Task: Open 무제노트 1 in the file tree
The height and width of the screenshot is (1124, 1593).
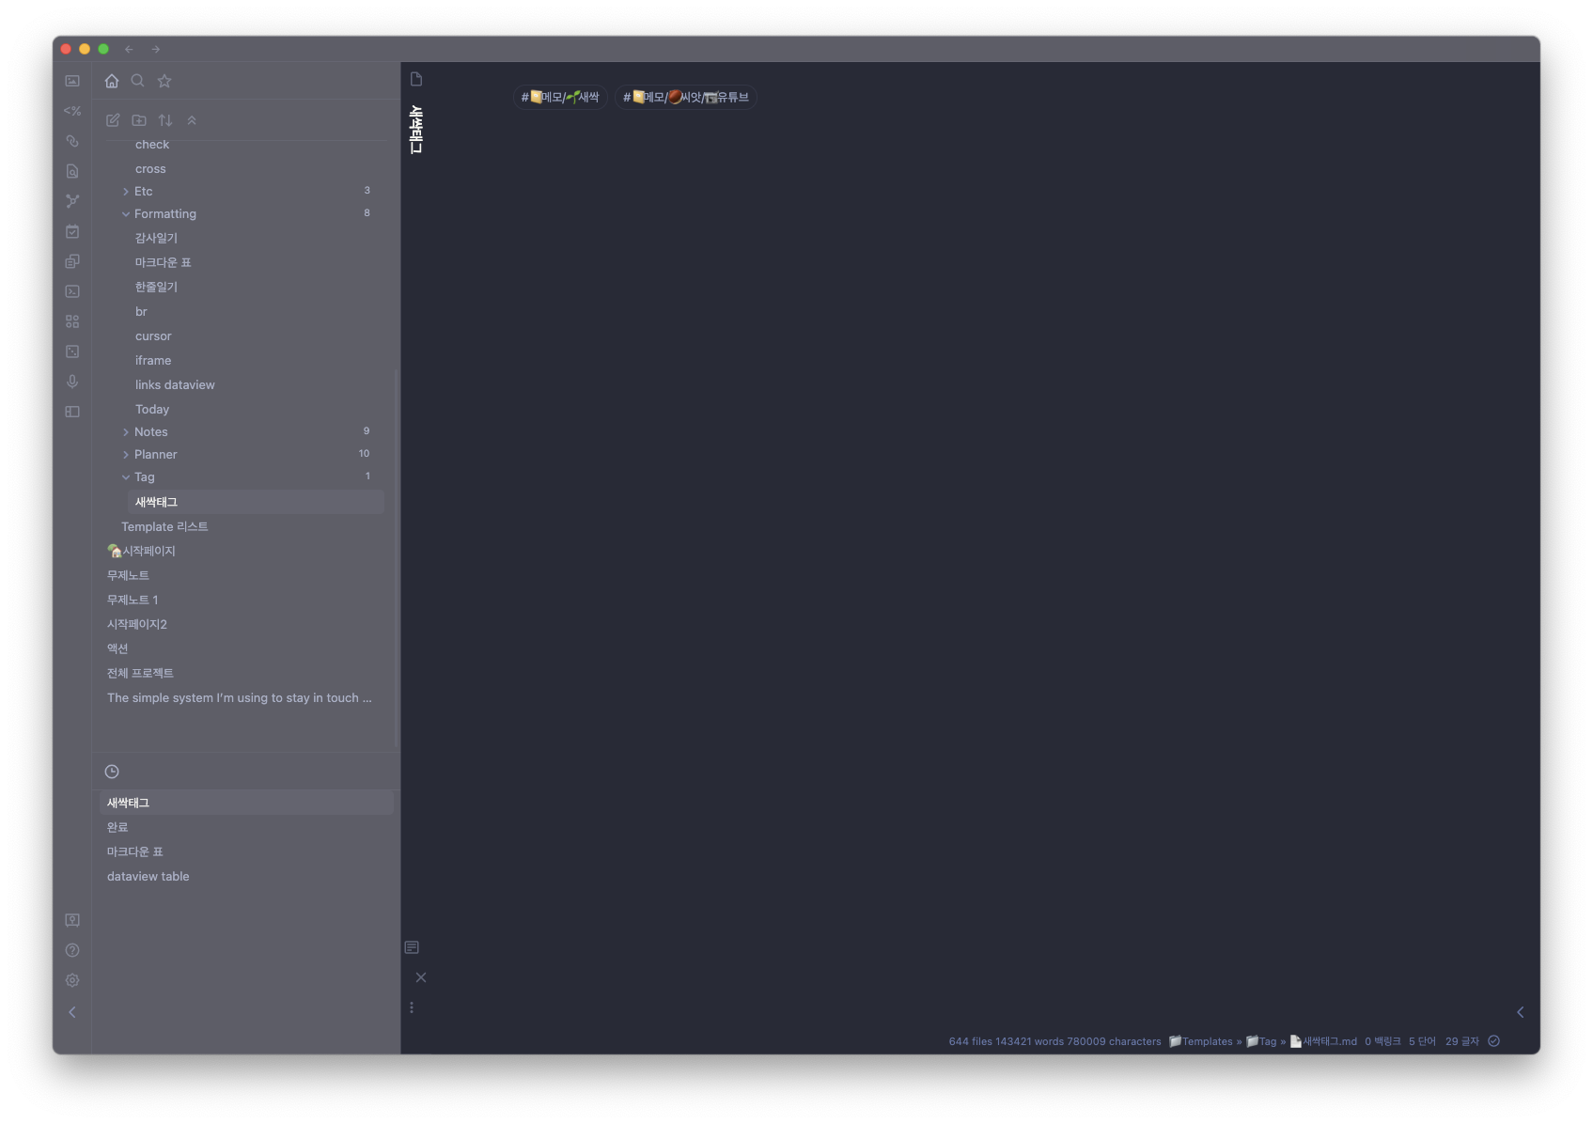Action: pyautogui.click(x=133, y=600)
